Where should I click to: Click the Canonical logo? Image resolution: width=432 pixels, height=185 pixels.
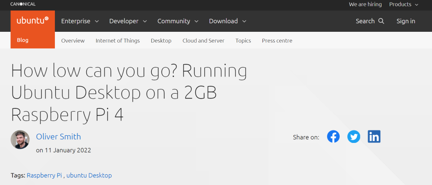pyautogui.click(x=23, y=4)
